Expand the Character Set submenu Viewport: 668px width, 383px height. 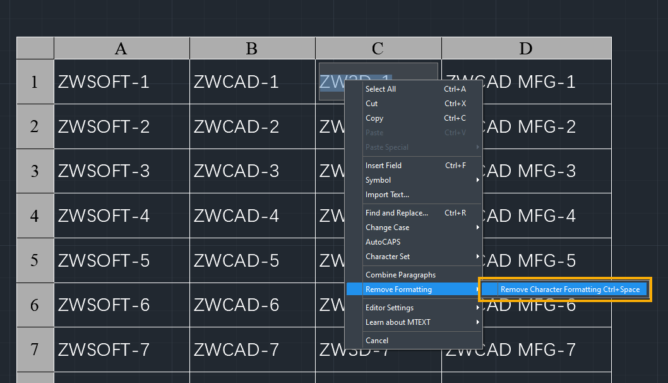[414, 256]
